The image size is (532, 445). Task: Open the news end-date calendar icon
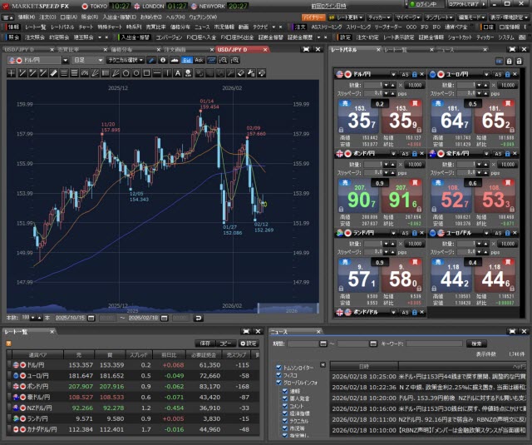tap(373, 344)
